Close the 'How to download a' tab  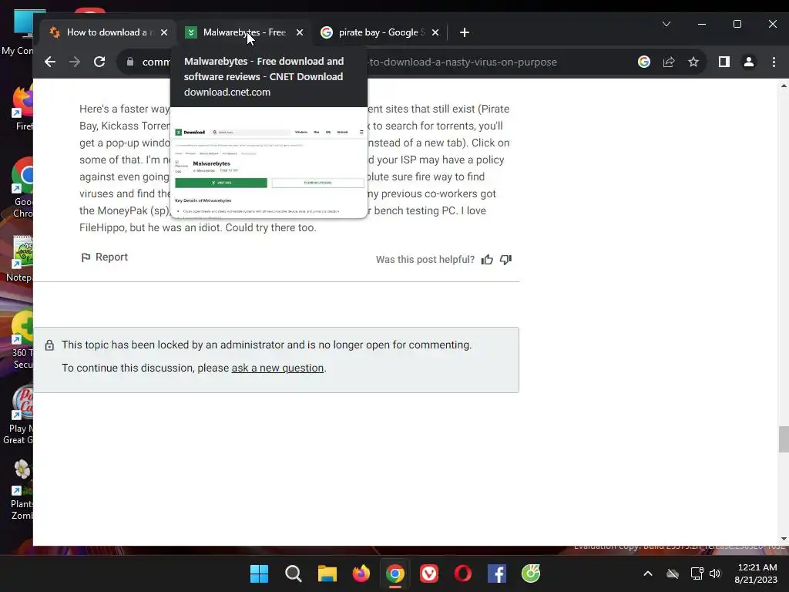pyautogui.click(x=164, y=32)
